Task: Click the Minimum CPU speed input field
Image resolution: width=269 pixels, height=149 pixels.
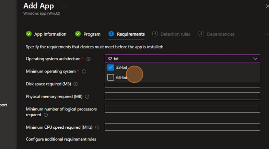Action: point(182,127)
